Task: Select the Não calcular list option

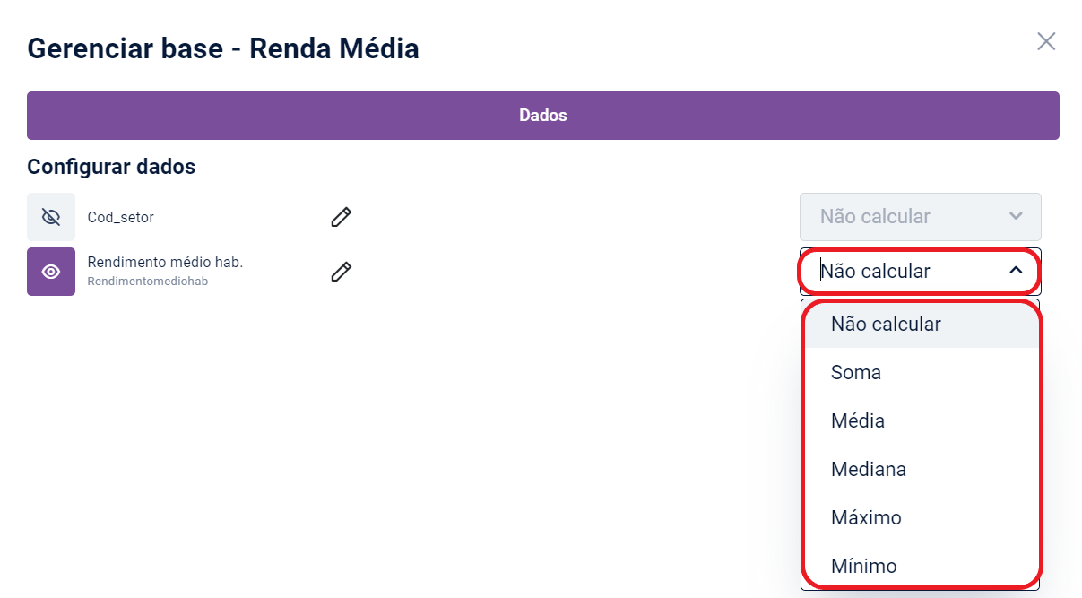Action: [886, 325]
